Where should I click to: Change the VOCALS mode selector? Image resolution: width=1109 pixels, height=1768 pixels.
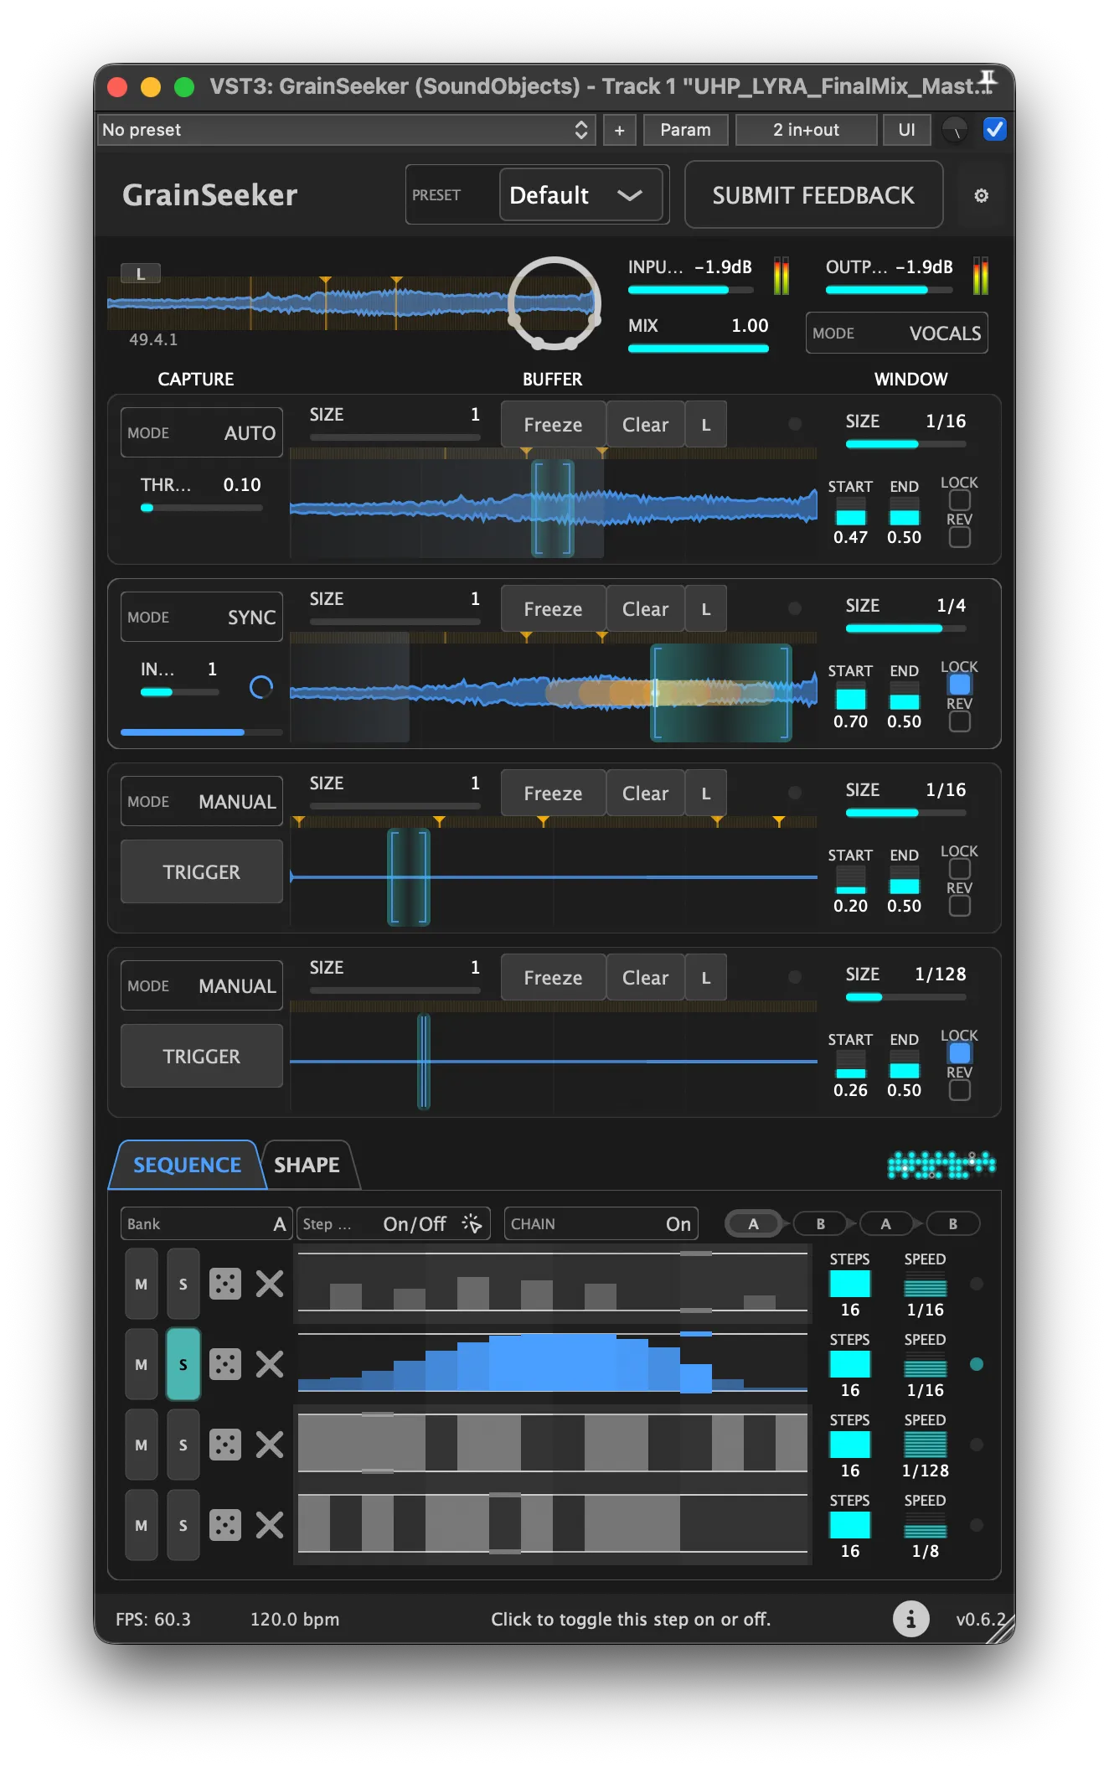point(896,333)
